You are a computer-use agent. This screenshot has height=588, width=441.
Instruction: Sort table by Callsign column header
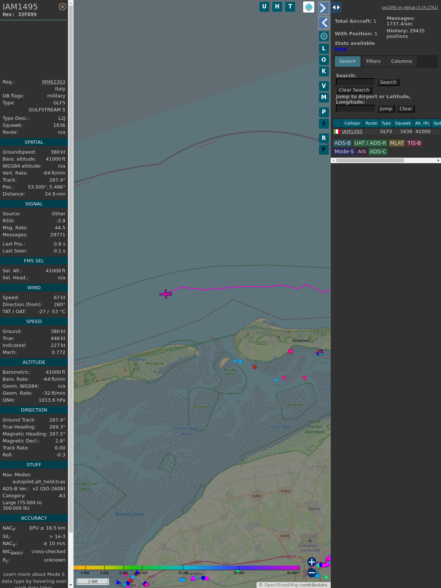(x=352, y=123)
